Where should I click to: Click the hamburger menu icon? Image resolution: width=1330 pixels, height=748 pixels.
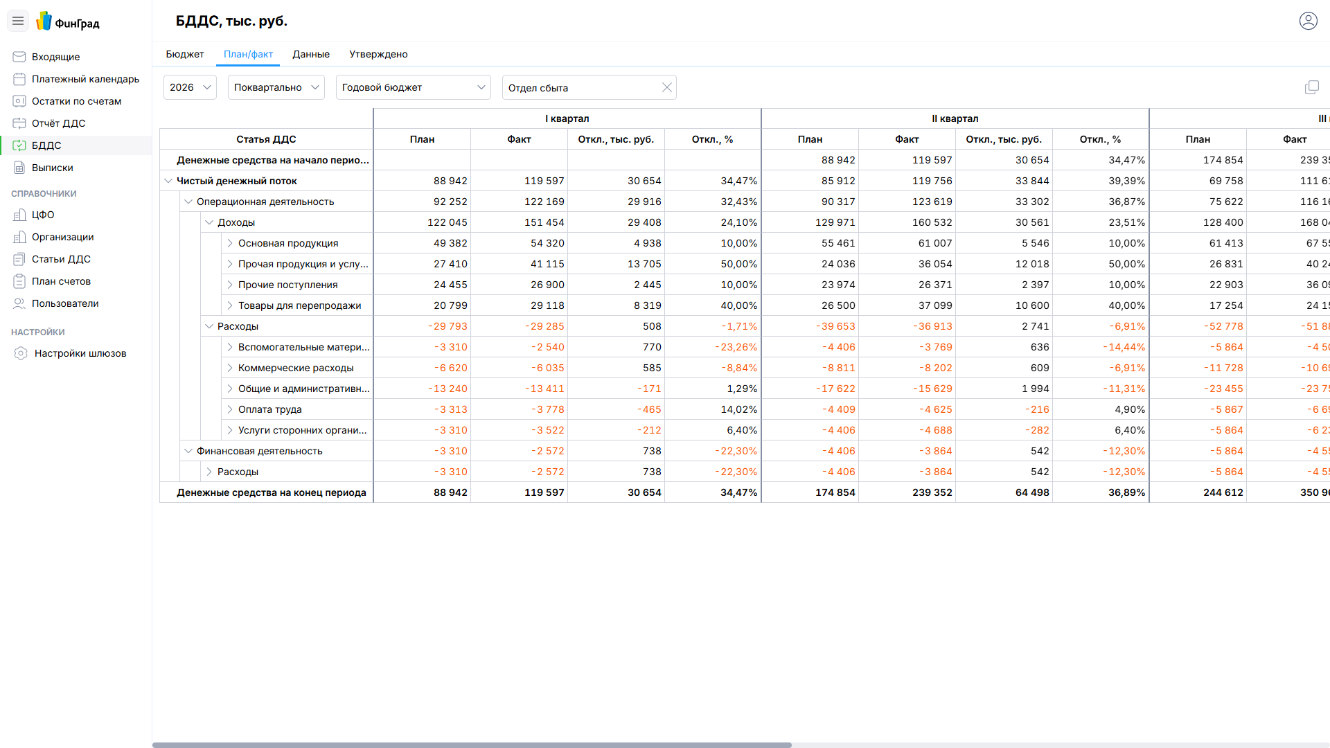pos(18,21)
